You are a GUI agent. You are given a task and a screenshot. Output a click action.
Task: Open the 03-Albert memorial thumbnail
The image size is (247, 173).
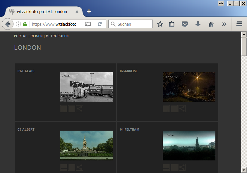tap(86, 145)
